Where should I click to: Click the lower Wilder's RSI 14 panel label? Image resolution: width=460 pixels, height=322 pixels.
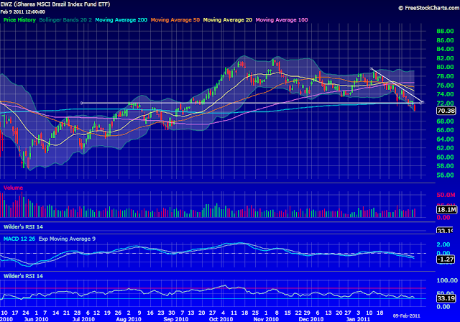[x=23, y=276]
